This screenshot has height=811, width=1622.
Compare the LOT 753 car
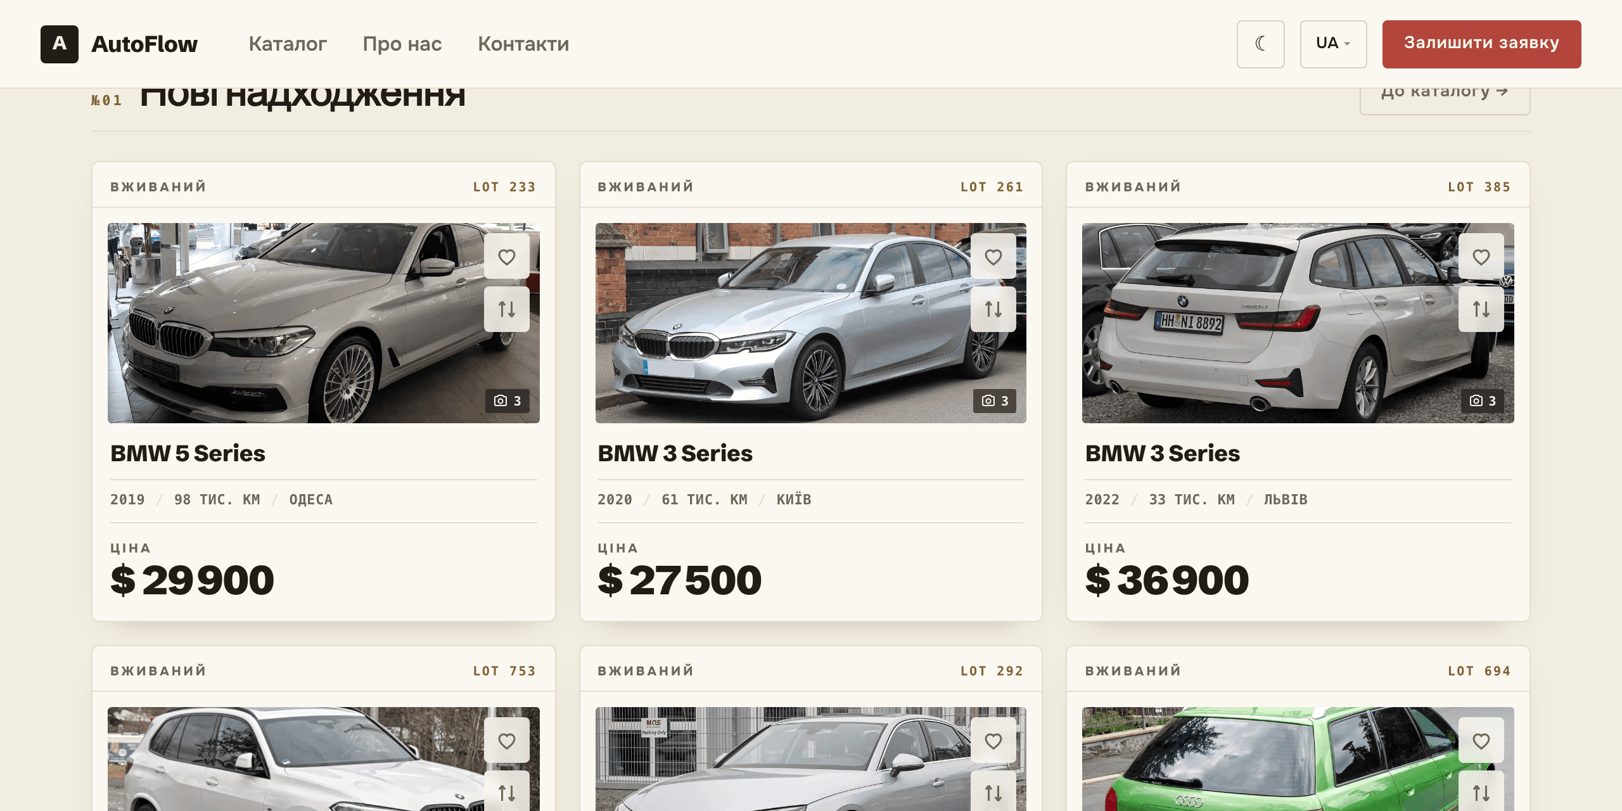pyautogui.click(x=506, y=792)
